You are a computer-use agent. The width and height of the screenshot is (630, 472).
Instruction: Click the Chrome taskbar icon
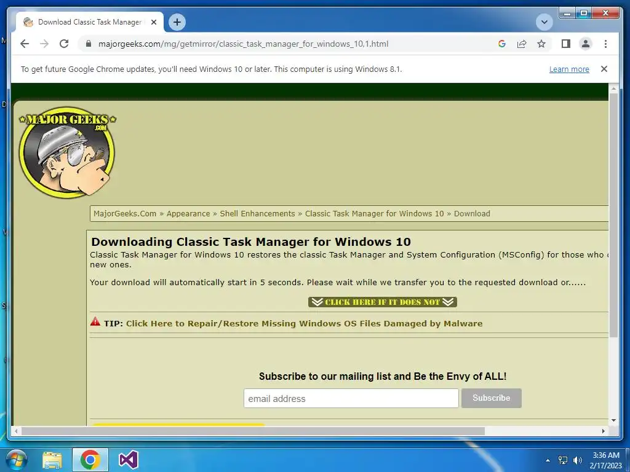coord(90,460)
